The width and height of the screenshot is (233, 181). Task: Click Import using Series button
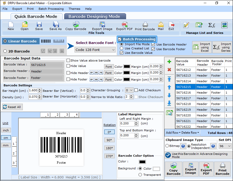click(222, 47)
